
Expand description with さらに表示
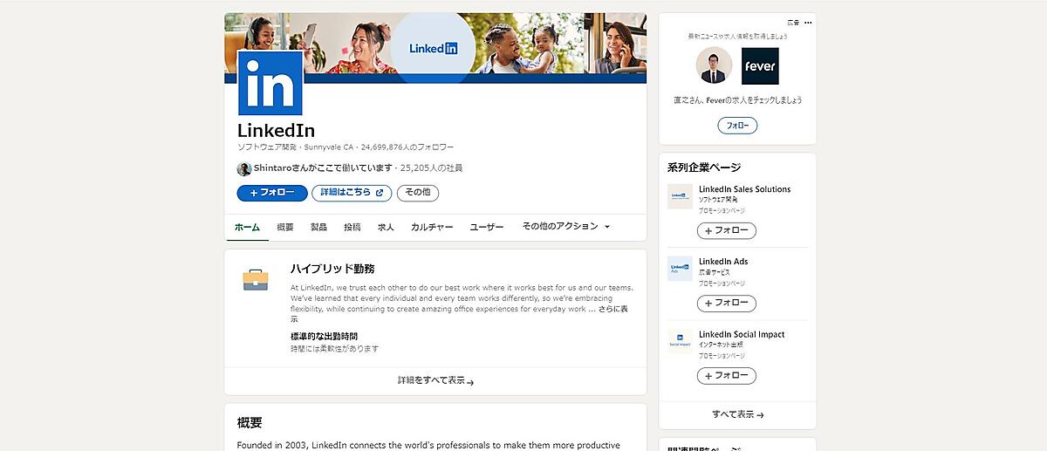pos(612,310)
